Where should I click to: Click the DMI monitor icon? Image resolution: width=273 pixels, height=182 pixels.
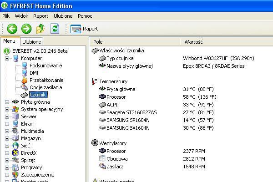pyautogui.click(x=25, y=73)
